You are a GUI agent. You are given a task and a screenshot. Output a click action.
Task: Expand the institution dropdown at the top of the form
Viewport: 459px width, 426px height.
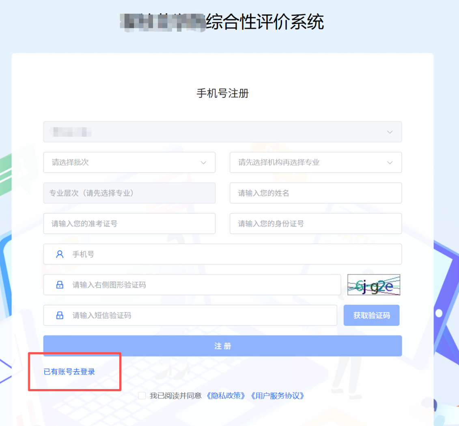[222, 132]
